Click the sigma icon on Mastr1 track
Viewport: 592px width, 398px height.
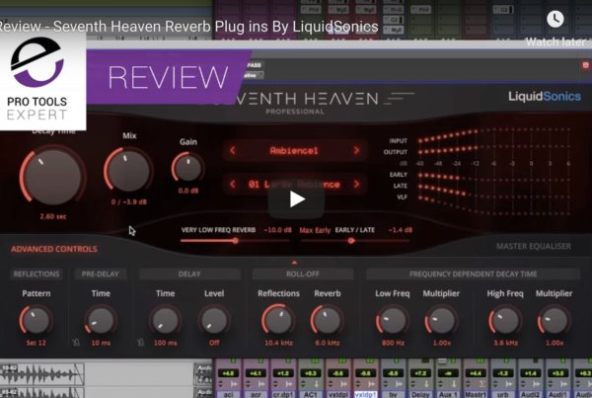click(482, 384)
